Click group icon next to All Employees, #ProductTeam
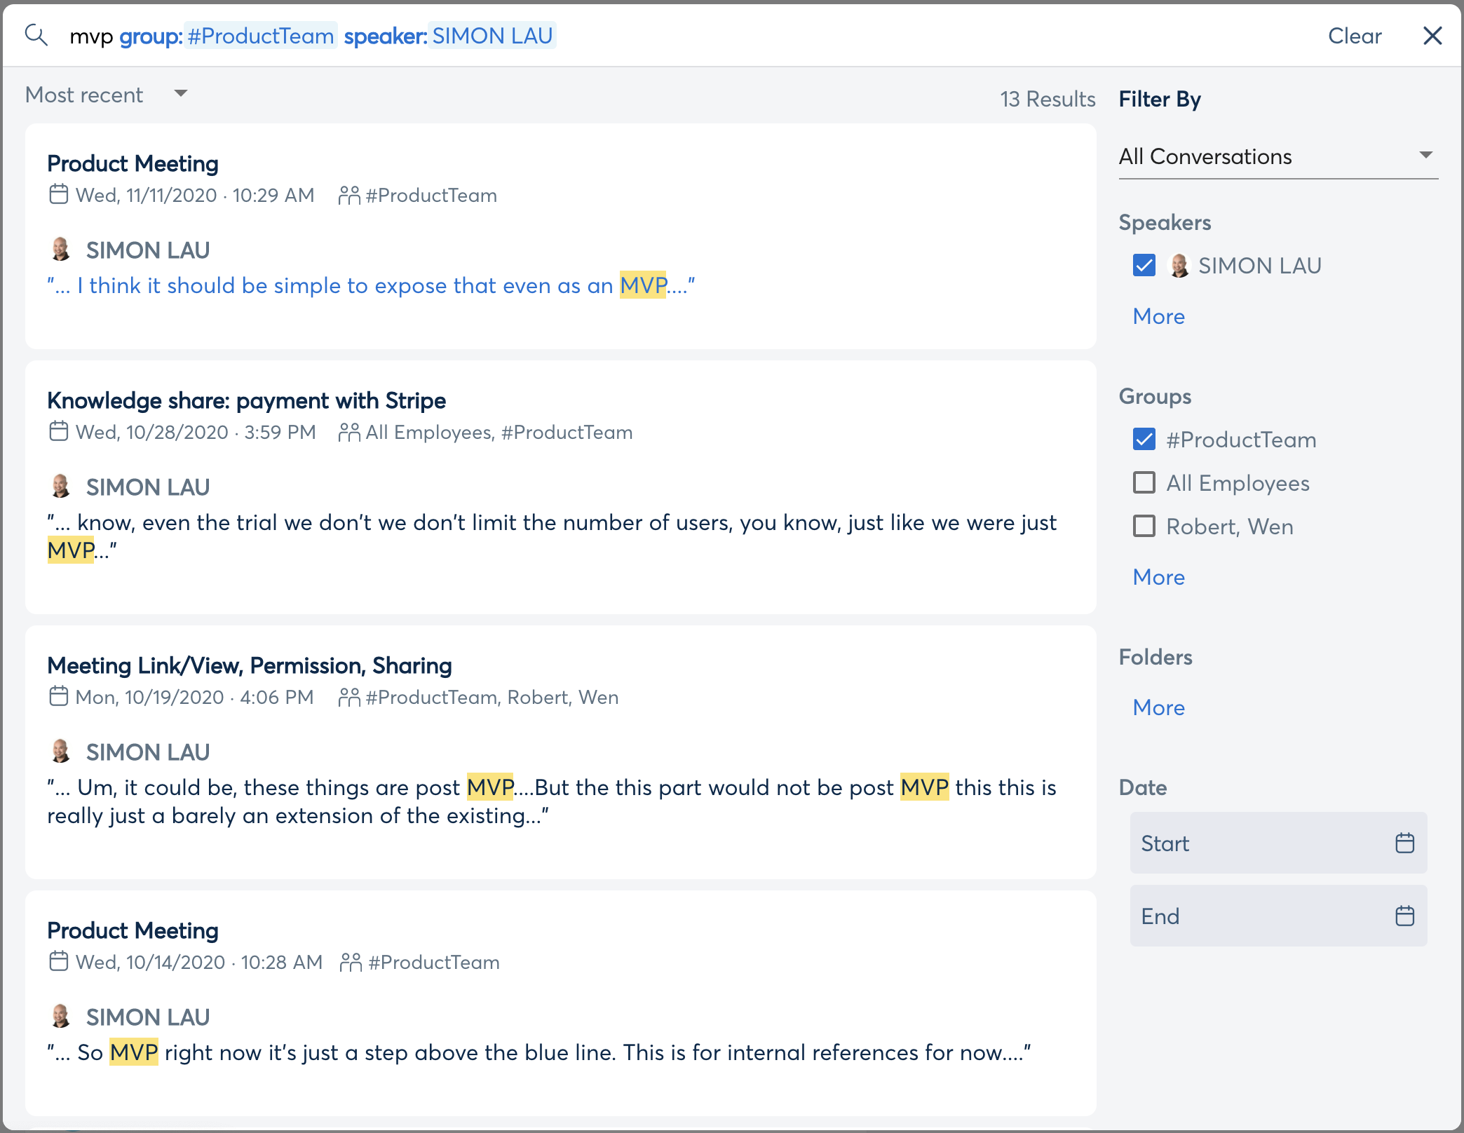This screenshot has height=1133, width=1464. [x=348, y=432]
